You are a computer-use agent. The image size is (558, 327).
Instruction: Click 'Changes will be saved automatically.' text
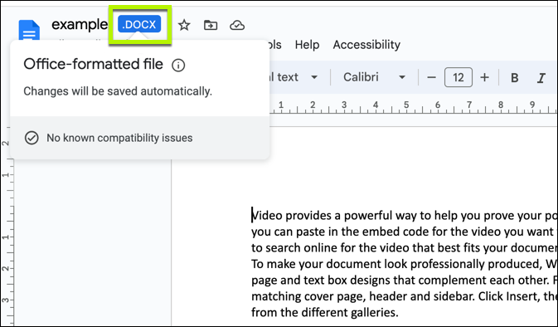[118, 91]
